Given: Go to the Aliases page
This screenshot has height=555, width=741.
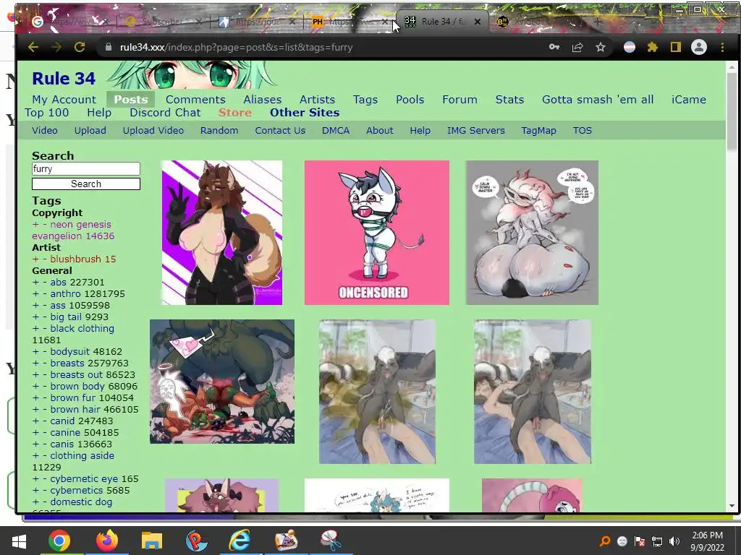Looking at the screenshot, I should (x=262, y=100).
